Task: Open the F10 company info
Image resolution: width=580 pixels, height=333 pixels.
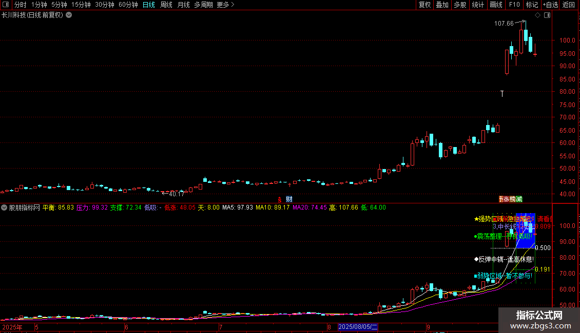Action: pyautogui.click(x=514, y=5)
